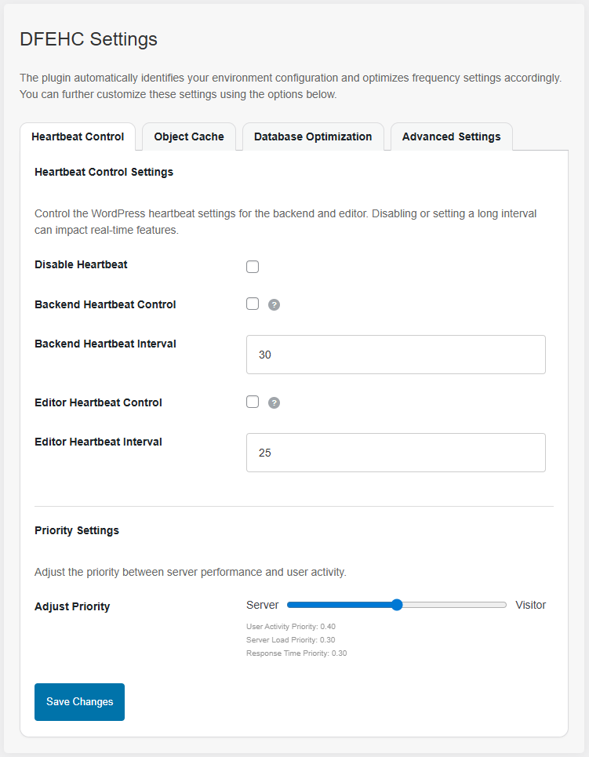
Task: Switch to the Object Cache tab
Action: [x=188, y=136]
